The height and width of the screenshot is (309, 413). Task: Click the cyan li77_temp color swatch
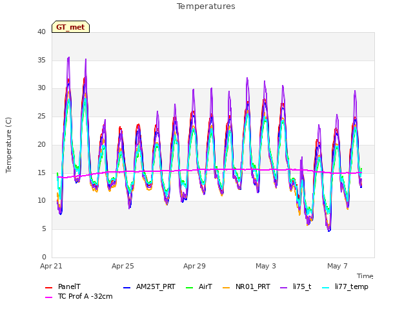pyautogui.click(x=325, y=288)
